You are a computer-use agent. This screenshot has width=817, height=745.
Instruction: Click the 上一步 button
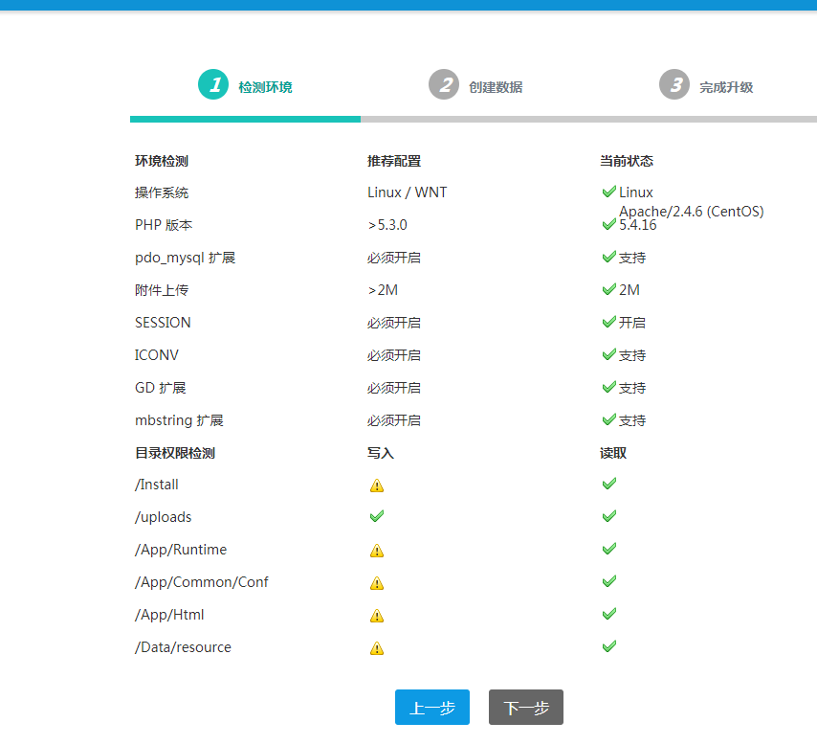coord(432,708)
